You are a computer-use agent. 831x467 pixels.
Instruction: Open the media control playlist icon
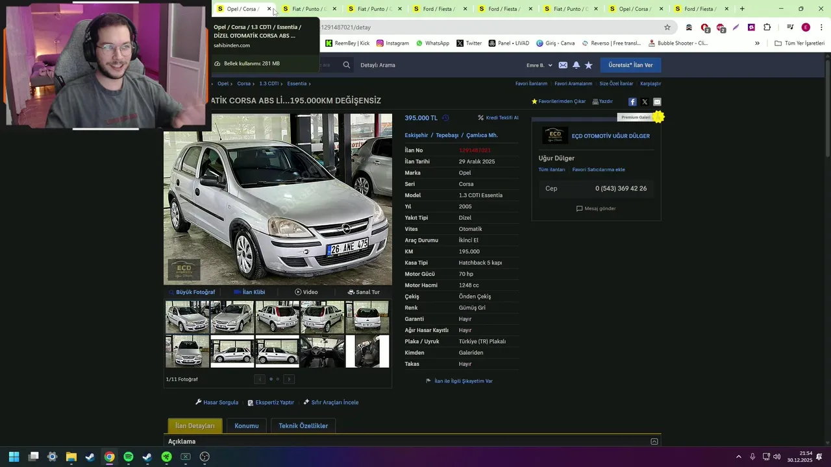790,27
